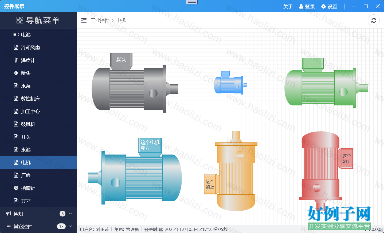This screenshot has width=384, height=233.
Task: Click the document icon next to 其它
Action: [x=16, y=201]
